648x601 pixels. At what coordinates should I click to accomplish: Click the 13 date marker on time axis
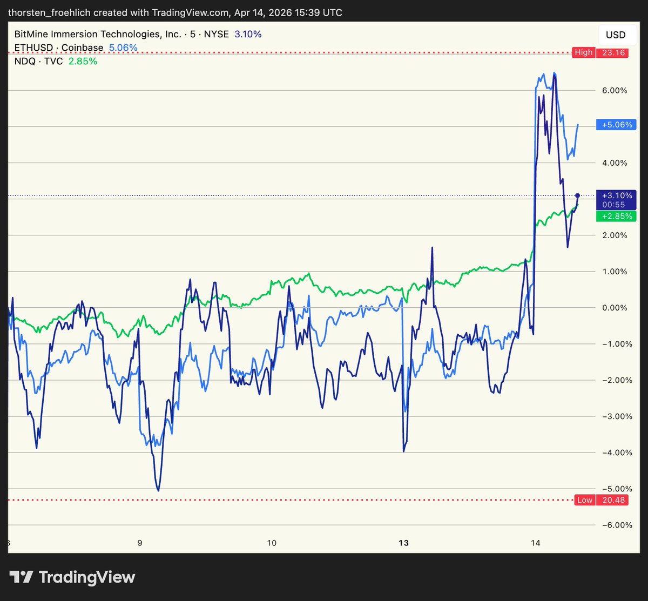click(404, 543)
